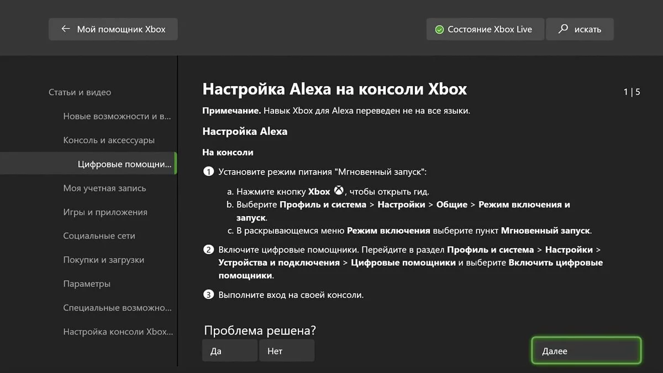Select Социальные сети category
The image size is (663, 373).
click(99, 236)
